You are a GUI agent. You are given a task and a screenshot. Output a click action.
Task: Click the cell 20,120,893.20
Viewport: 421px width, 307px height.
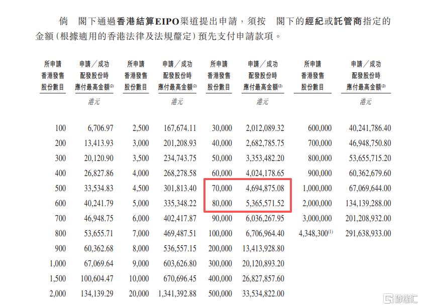tap(263, 263)
